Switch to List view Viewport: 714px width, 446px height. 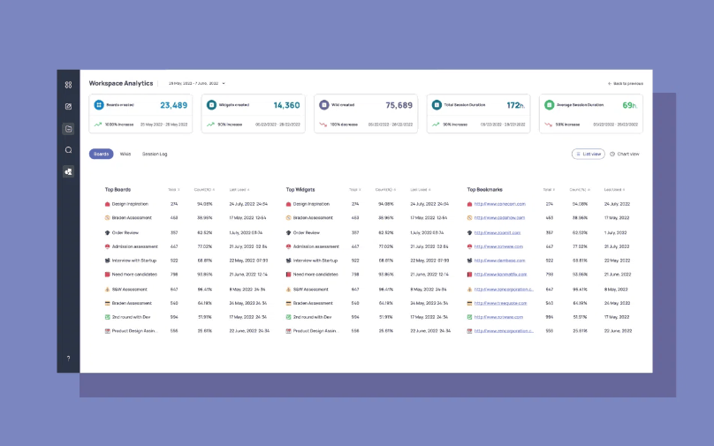click(x=589, y=154)
